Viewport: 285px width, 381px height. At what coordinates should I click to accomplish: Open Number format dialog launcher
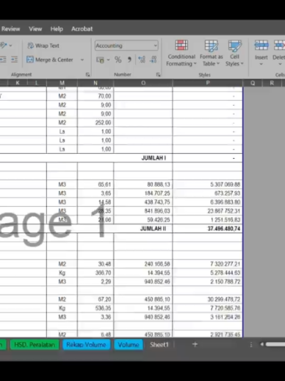pos(158,74)
